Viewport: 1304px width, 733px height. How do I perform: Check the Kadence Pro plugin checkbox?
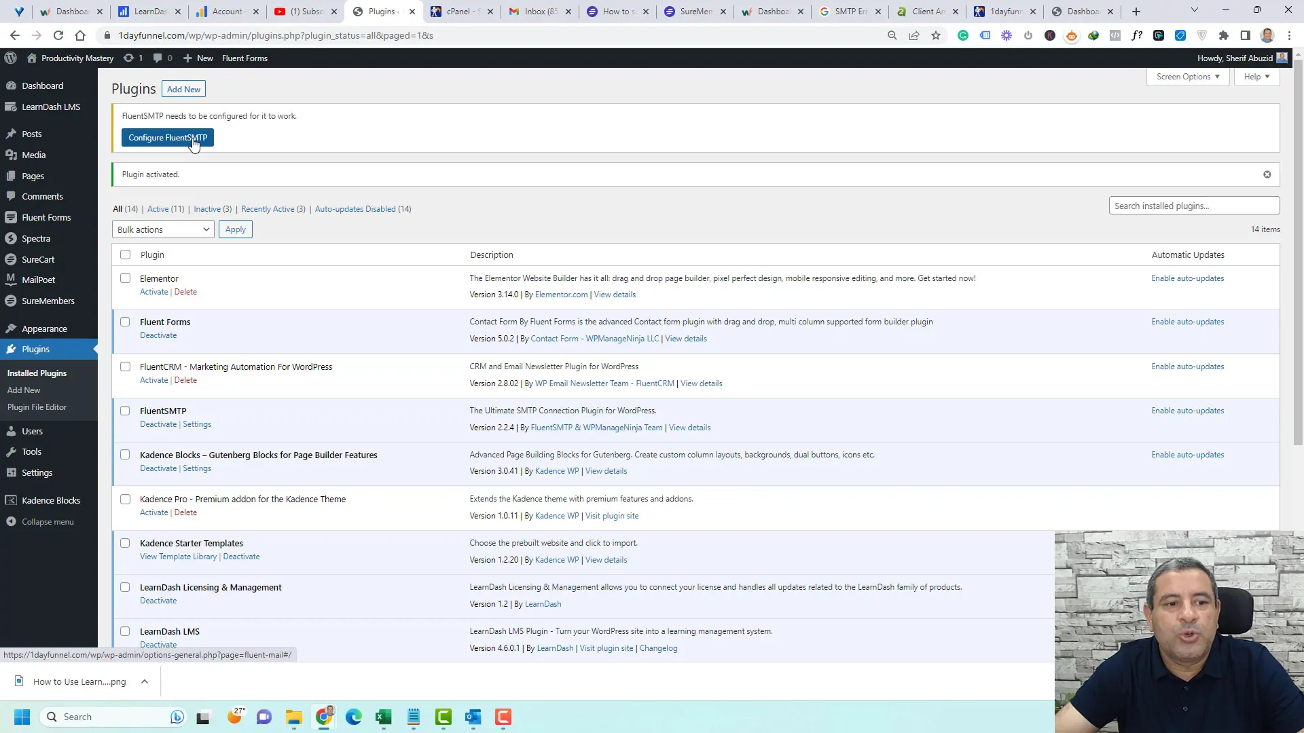tap(125, 499)
